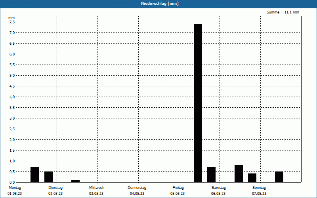Select the 'Donnerstag' day label

[x=137, y=188]
